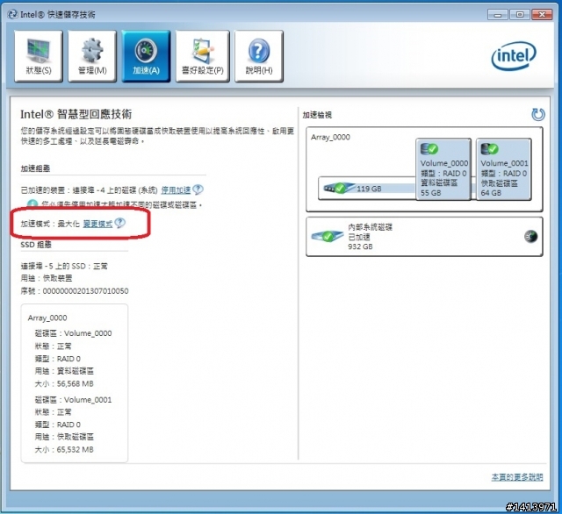Click the 變更模式 link
The height and width of the screenshot is (514, 562).
pyautogui.click(x=97, y=224)
